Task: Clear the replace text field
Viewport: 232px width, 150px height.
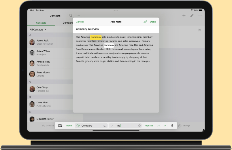Action: (139, 126)
